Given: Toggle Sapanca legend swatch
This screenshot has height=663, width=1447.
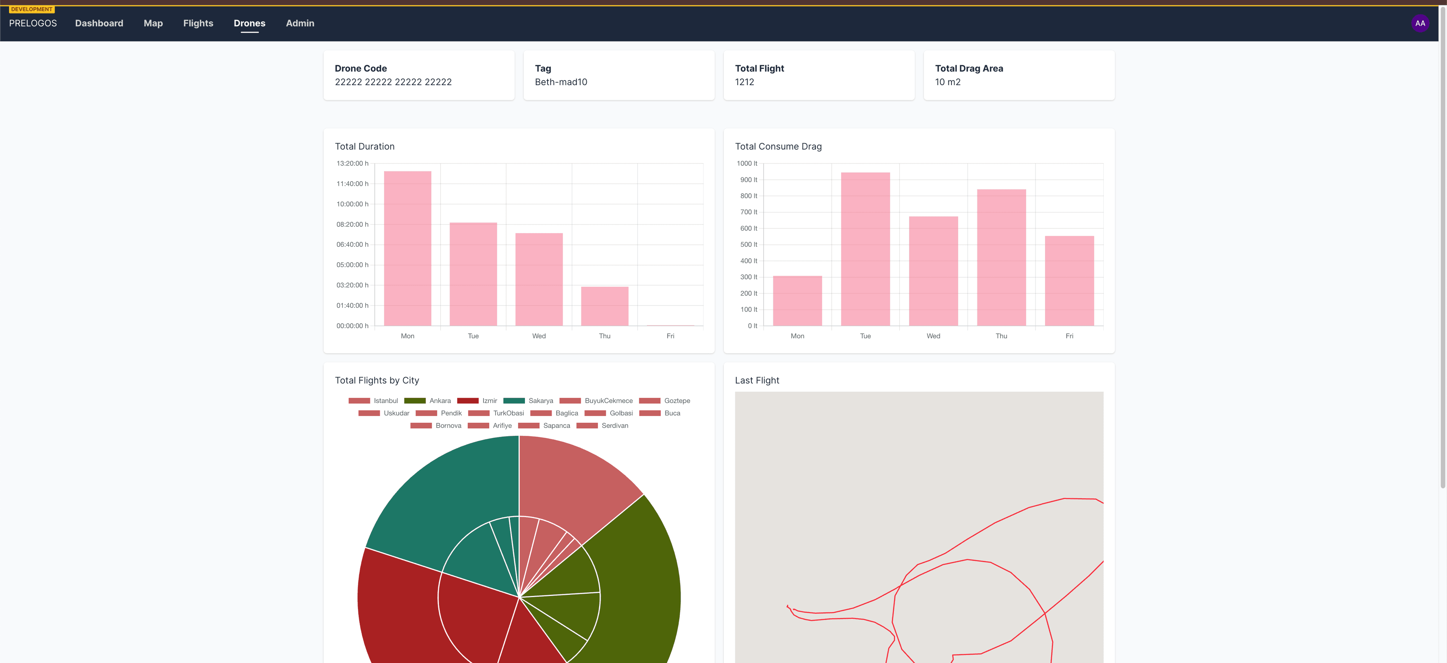Looking at the screenshot, I should [x=529, y=426].
